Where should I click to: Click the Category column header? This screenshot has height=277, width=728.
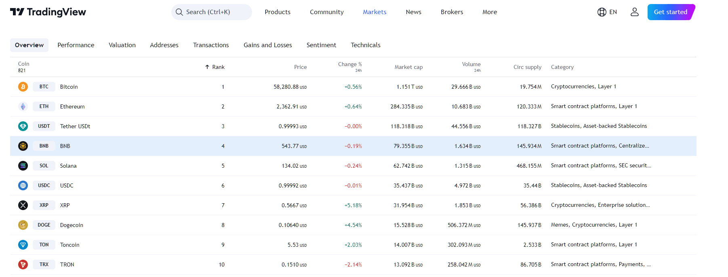(x=562, y=67)
